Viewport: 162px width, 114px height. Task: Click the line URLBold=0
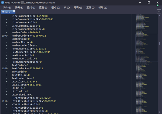coord(18,88)
